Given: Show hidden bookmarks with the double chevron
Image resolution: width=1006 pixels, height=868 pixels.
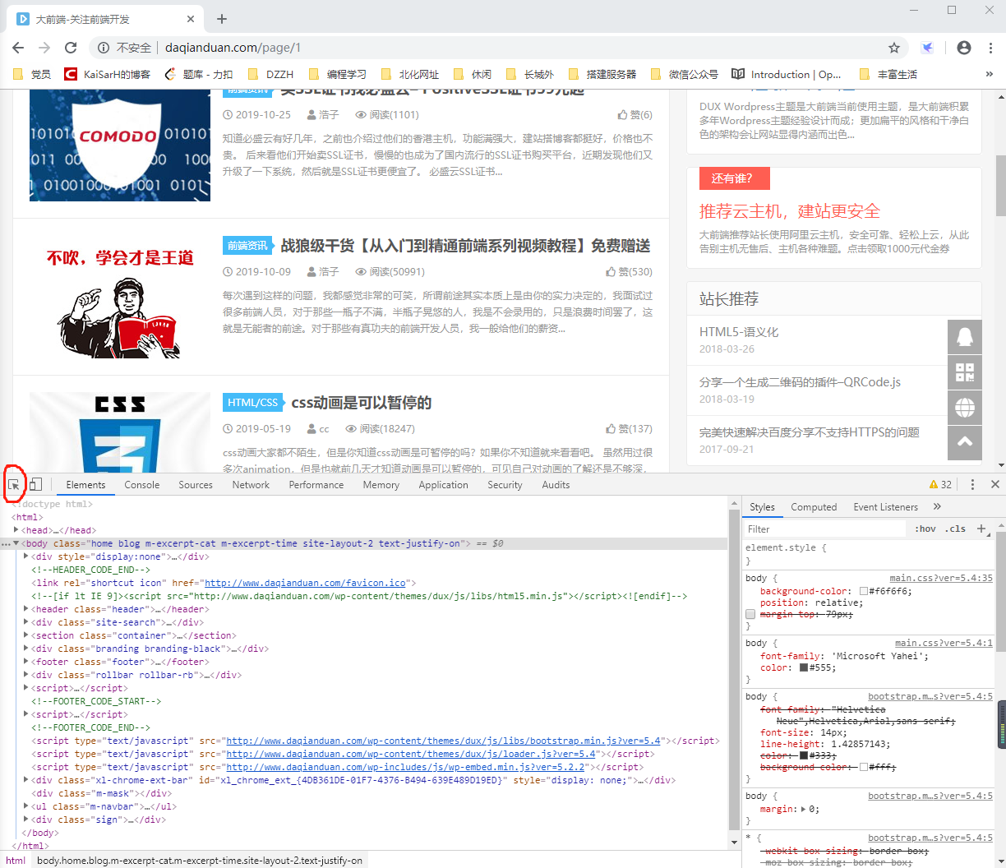Looking at the screenshot, I should (x=989, y=74).
